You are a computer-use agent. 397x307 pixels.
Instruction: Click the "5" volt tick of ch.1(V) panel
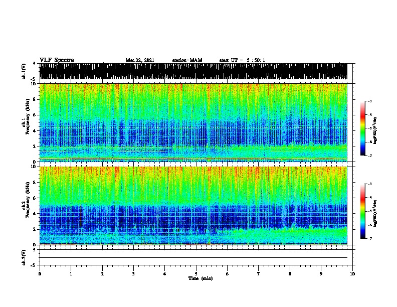pos(34,64)
